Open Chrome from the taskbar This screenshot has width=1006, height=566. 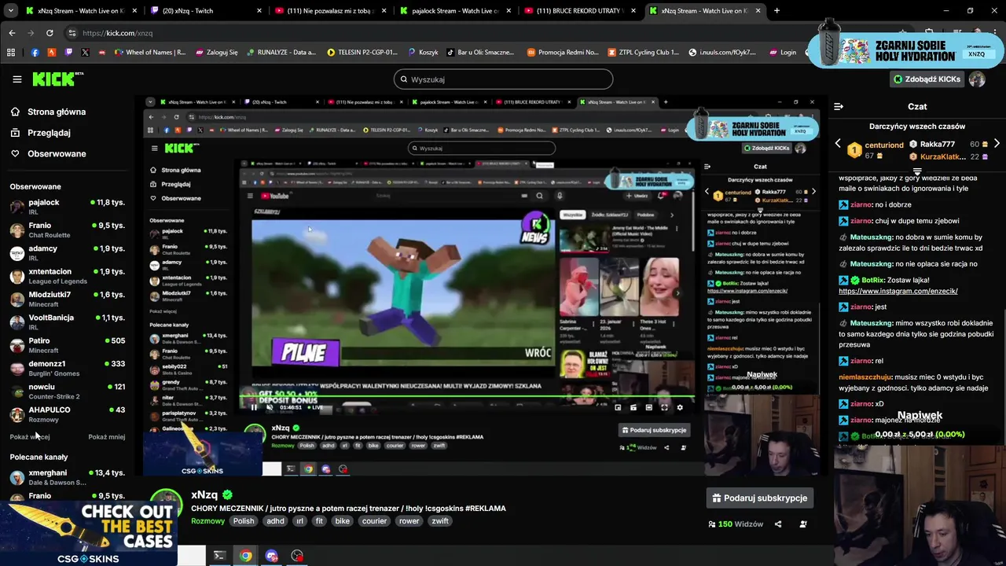[246, 556]
